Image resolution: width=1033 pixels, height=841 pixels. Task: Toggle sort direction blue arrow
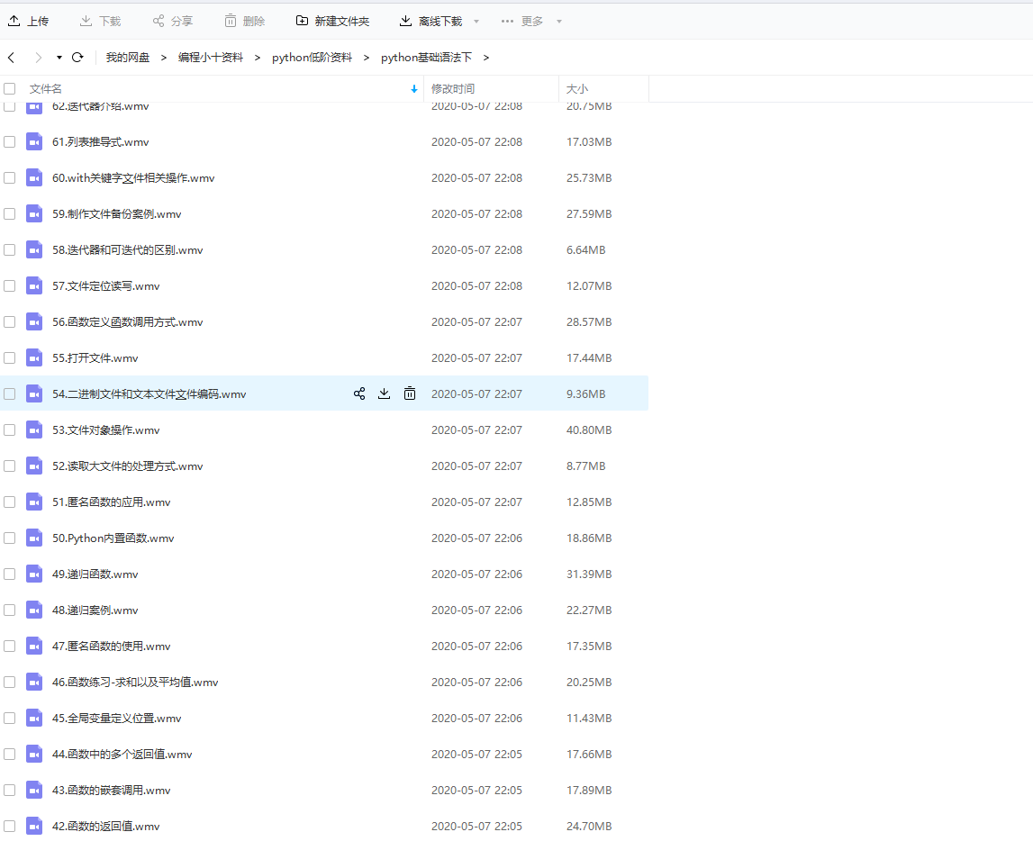413,89
